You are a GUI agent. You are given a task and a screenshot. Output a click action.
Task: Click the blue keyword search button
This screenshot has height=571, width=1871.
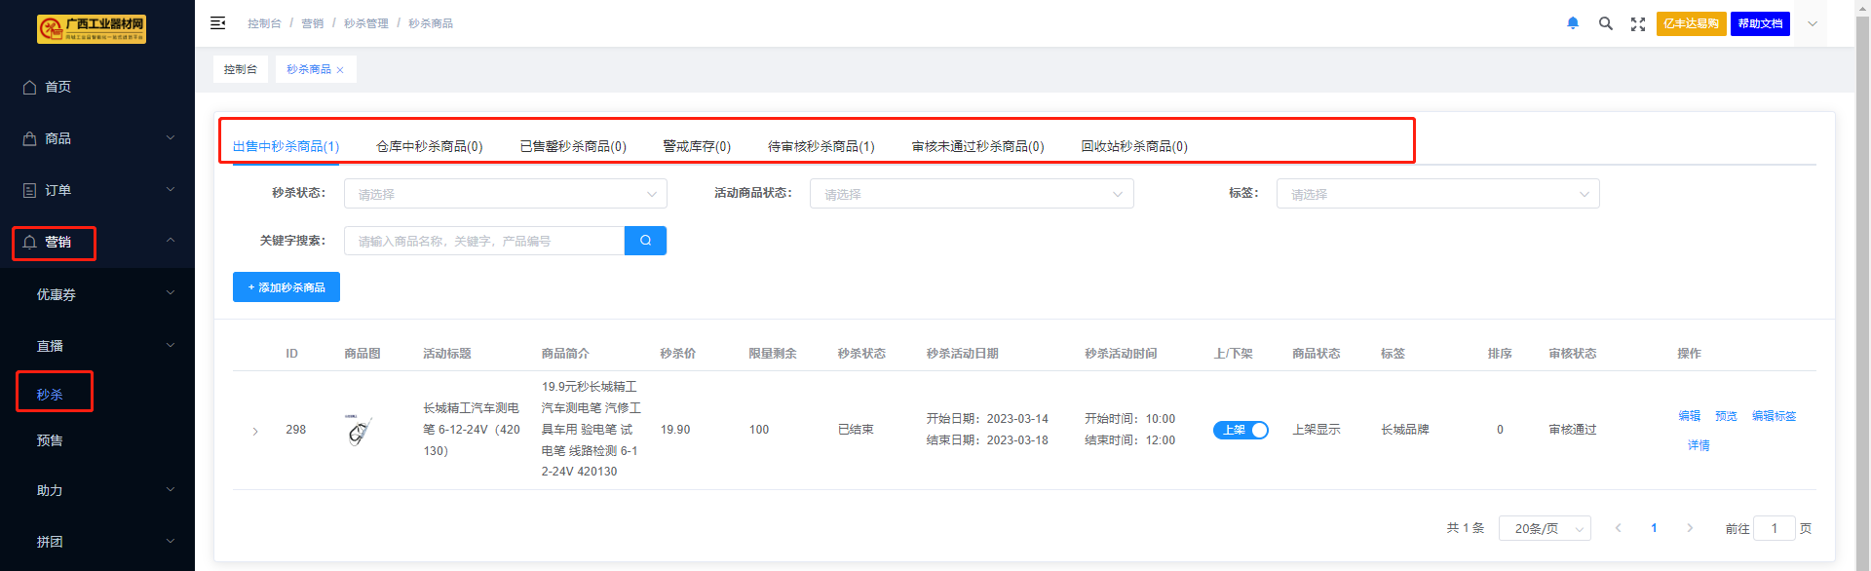point(645,241)
